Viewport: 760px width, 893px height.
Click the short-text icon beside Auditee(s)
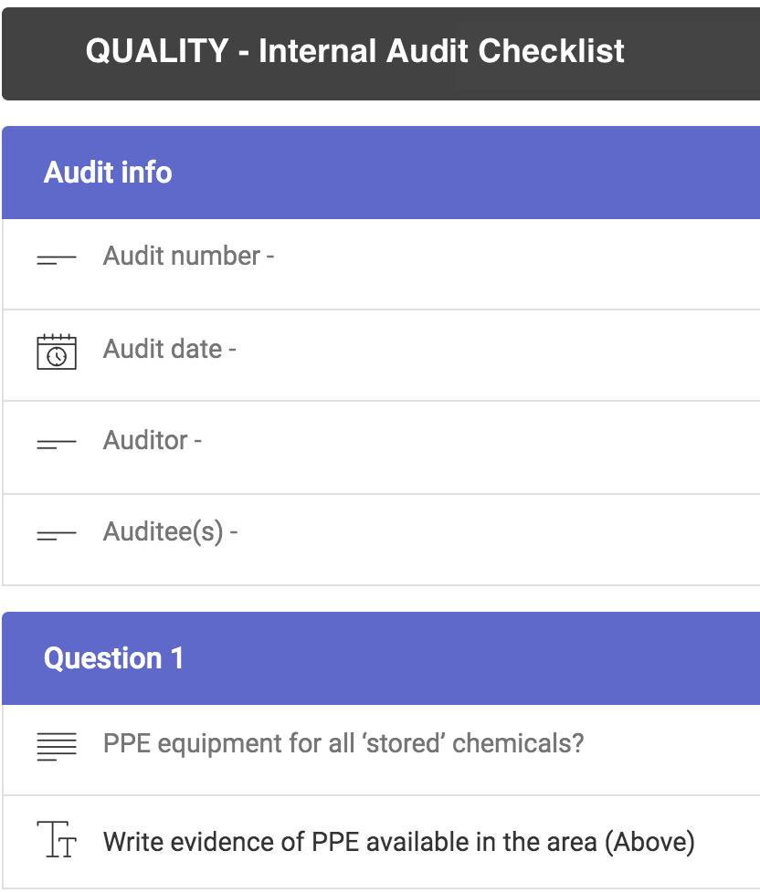pyautogui.click(x=57, y=536)
